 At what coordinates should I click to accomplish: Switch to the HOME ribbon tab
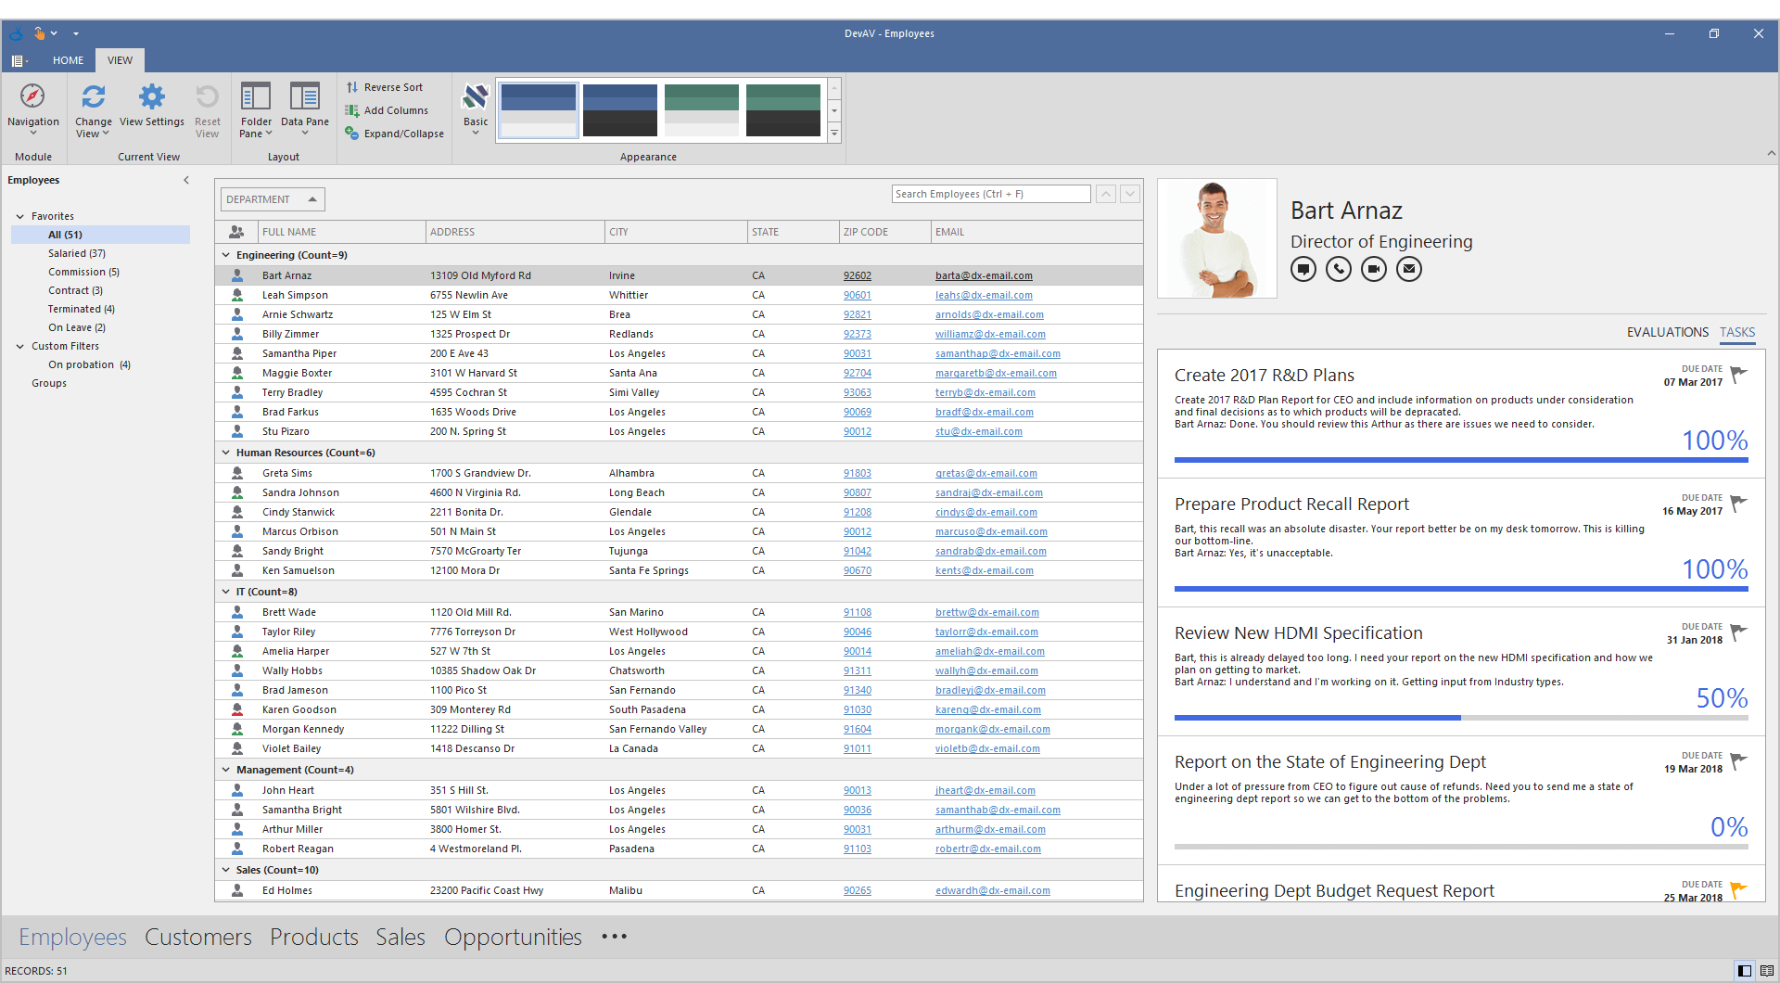[x=68, y=60]
